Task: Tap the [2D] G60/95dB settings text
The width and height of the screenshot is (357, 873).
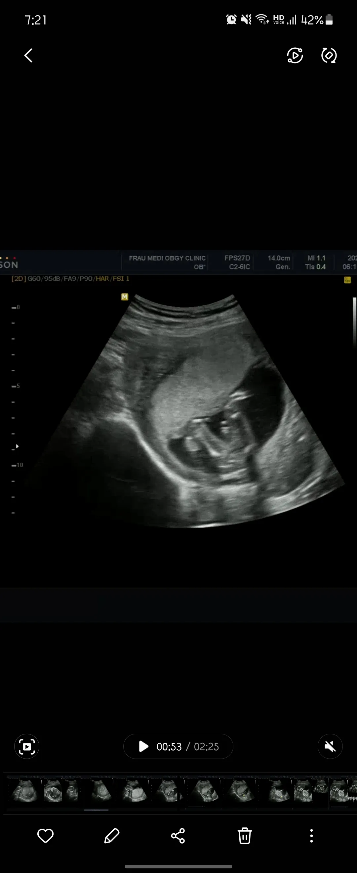Action: [70, 278]
